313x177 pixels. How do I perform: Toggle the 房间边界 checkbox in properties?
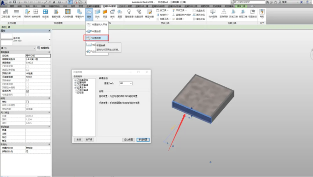tap(27, 91)
